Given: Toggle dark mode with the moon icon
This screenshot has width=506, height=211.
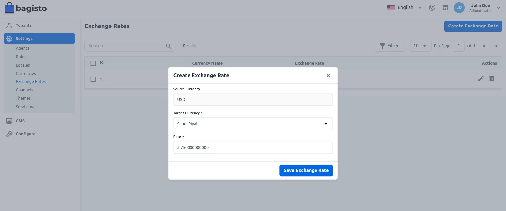Looking at the screenshot, I should pyautogui.click(x=432, y=7).
